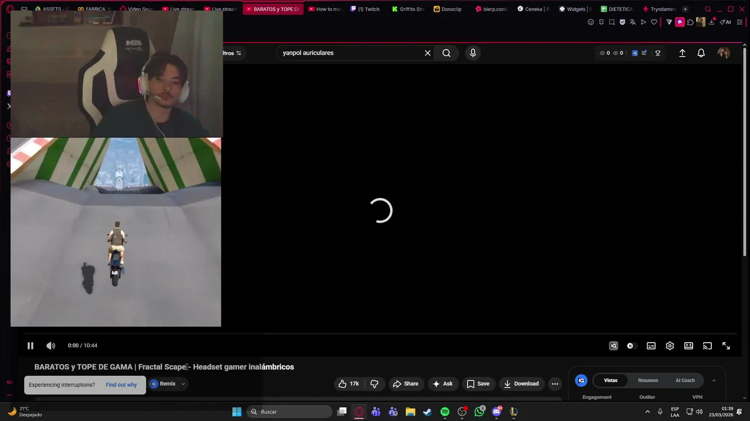
Task: Select the Resumen tab in vidIQ panel
Action: click(648, 380)
